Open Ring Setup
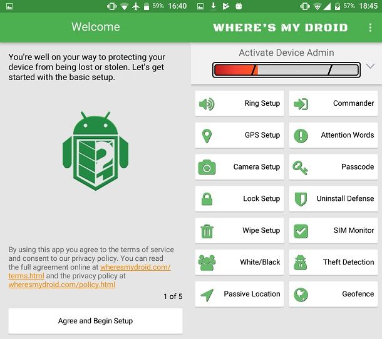This screenshot has width=382, height=339. click(239, 103)
